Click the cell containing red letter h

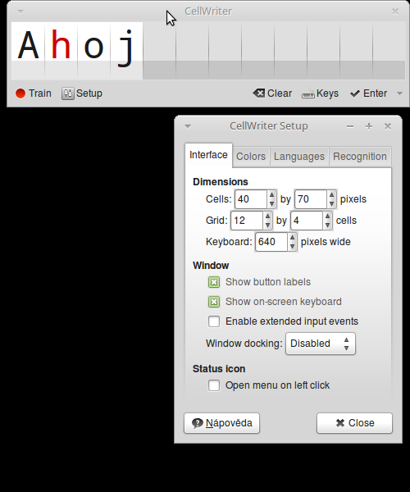click(x=61, y=51)
